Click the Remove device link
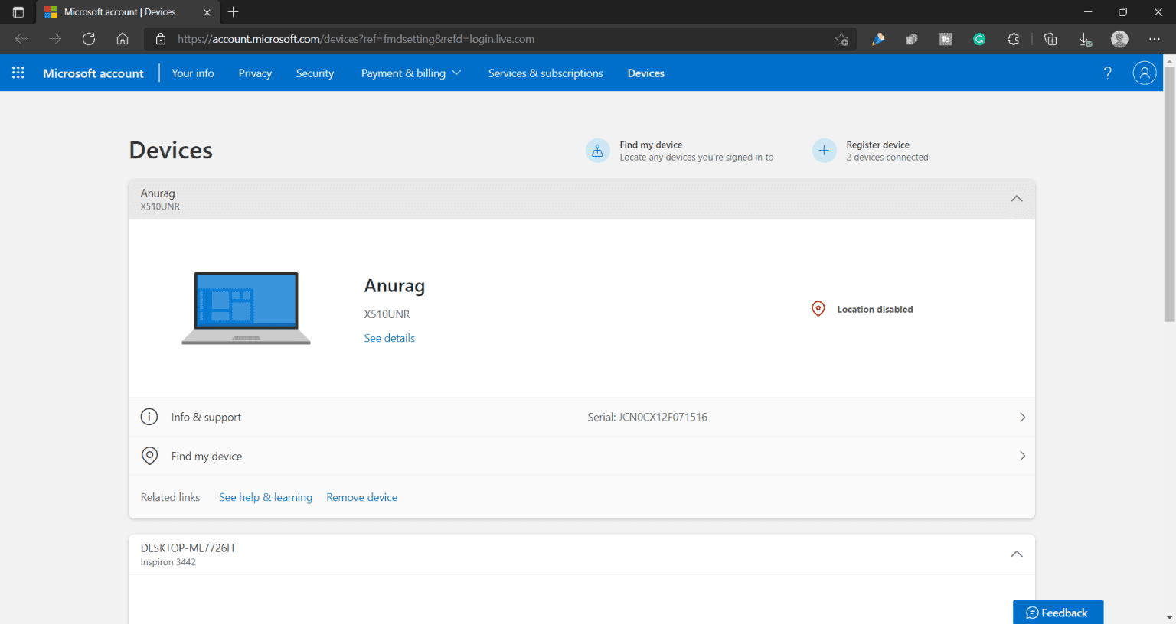The image size is (1176, 624). click(361, 497)
